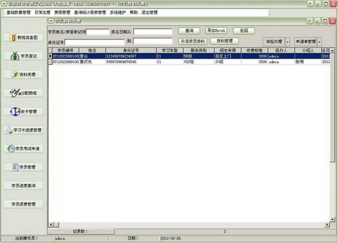Open the 查询统计报表管理 menu
Viewport: 338px width, 243px height.
click(x=90, y=12)
